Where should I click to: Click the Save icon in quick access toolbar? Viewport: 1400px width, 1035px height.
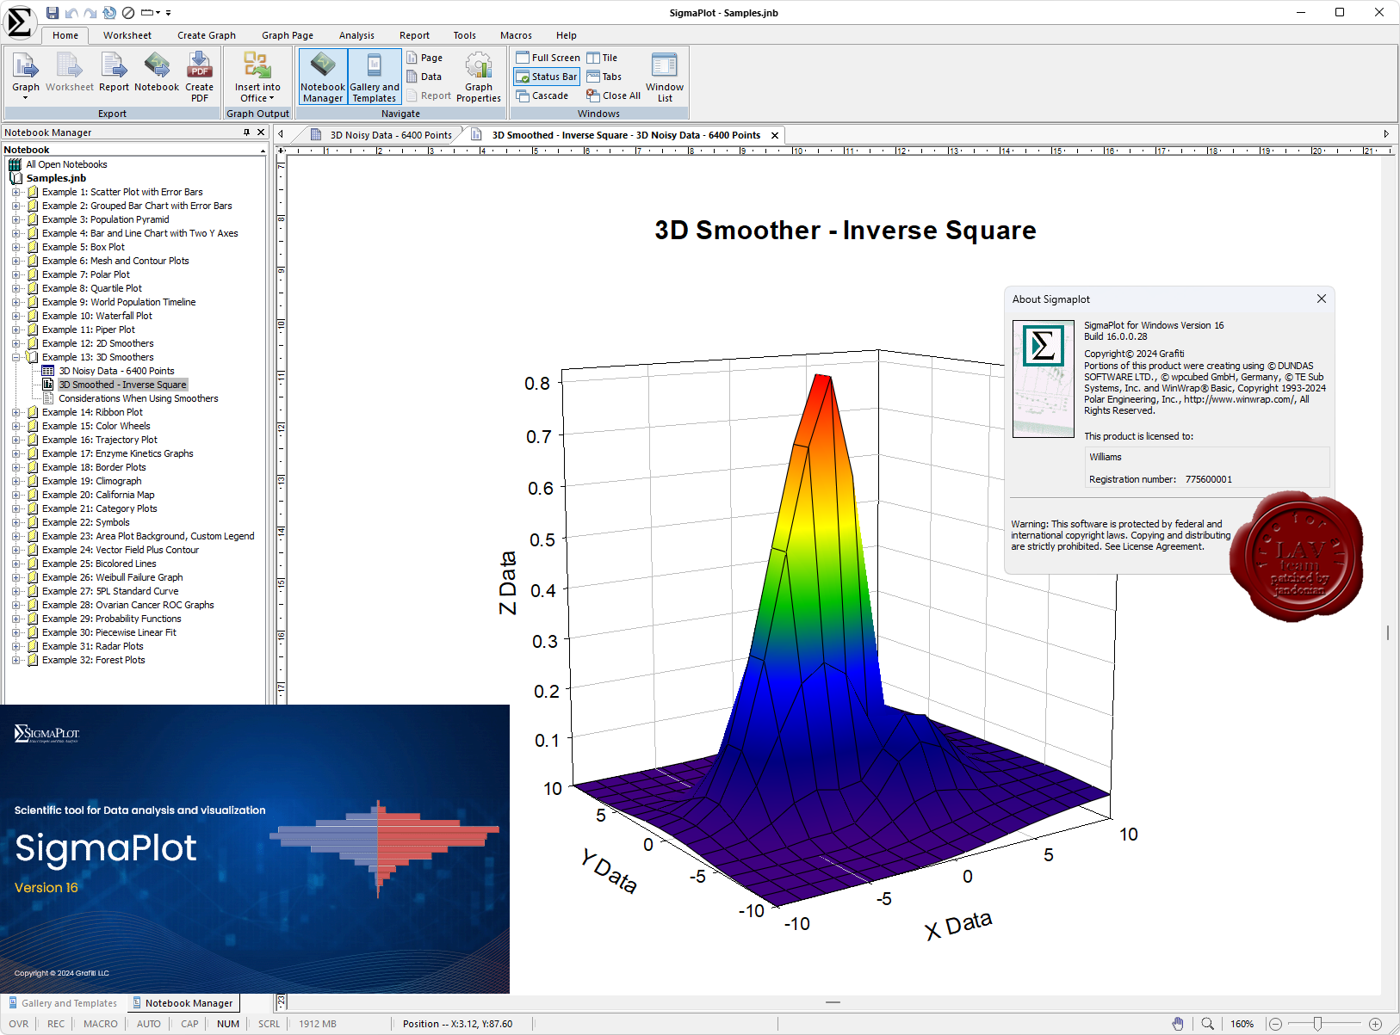pyautogui.click(x=53, y=13)
